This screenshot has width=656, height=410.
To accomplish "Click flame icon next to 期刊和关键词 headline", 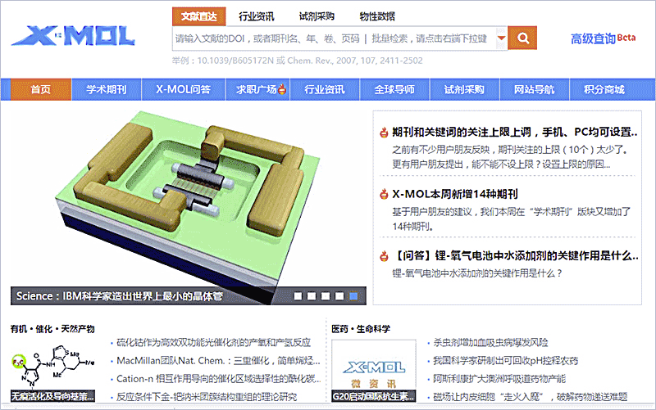I will coord(383,133).
